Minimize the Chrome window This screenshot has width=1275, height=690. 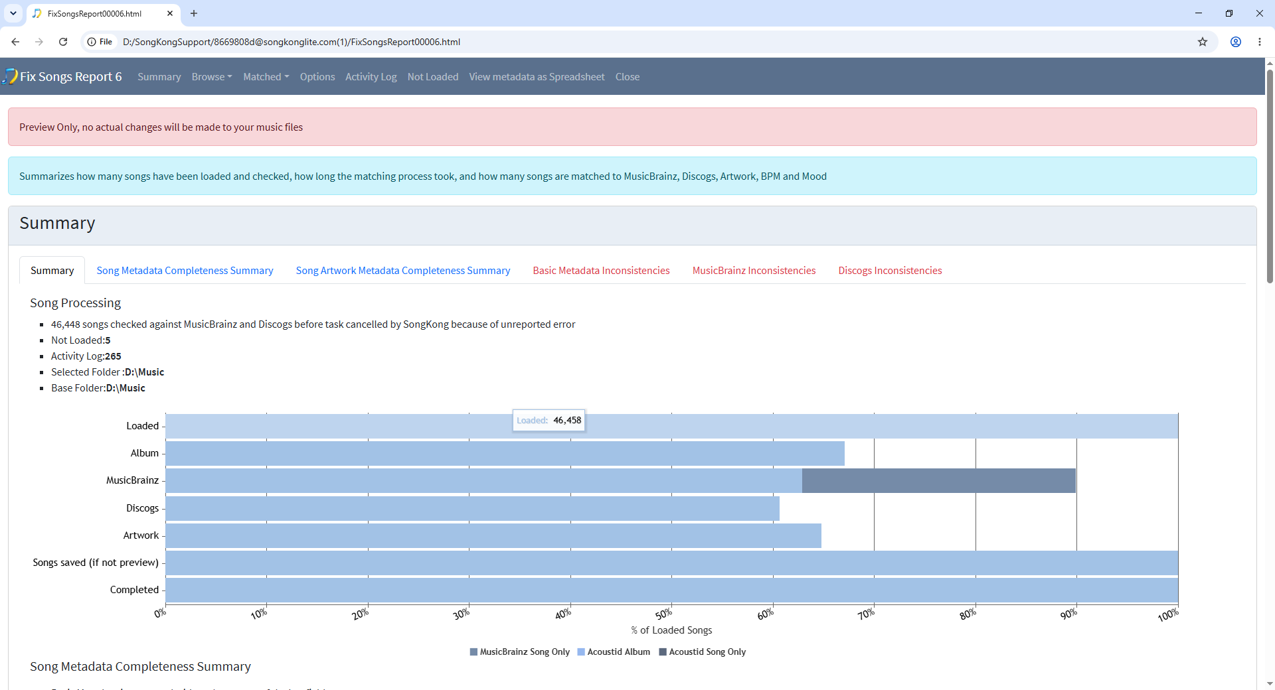click(1199, 13)
